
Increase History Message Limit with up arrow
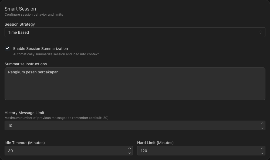point(262,123)
